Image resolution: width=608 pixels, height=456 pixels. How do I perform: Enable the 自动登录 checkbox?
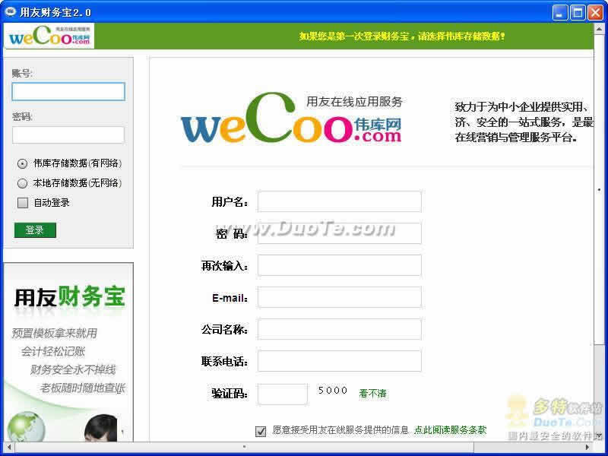[23, 202]
